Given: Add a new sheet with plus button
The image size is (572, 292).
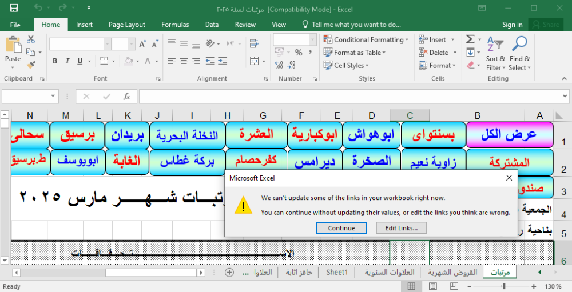Looking at the screenshot, I should [x=229, y=273].
